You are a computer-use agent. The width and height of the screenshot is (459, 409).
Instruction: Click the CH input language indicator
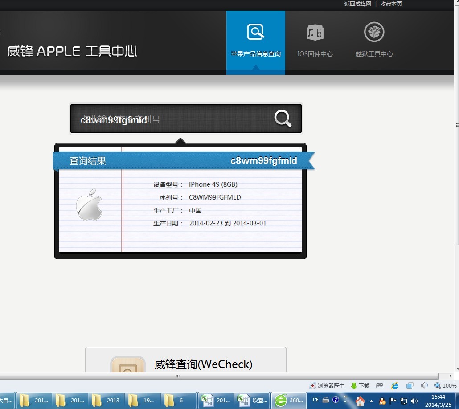[x=316, y=400]
